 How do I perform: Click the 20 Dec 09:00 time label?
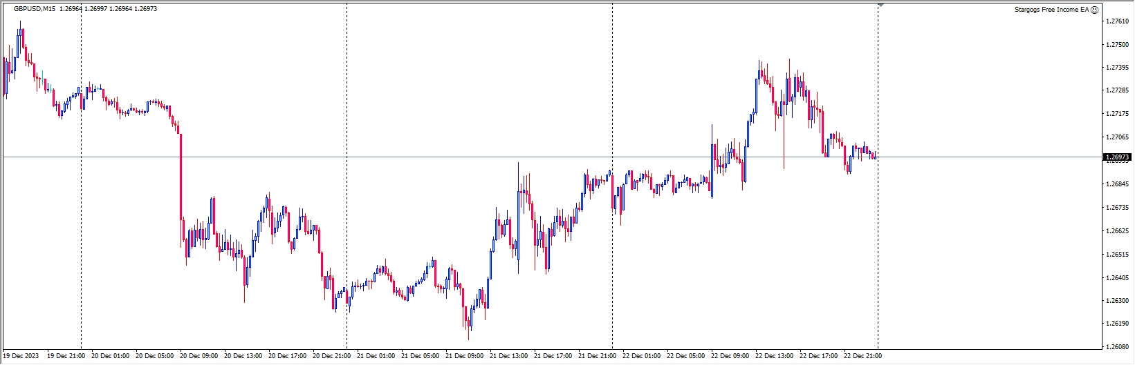click(x=199, y=356)
